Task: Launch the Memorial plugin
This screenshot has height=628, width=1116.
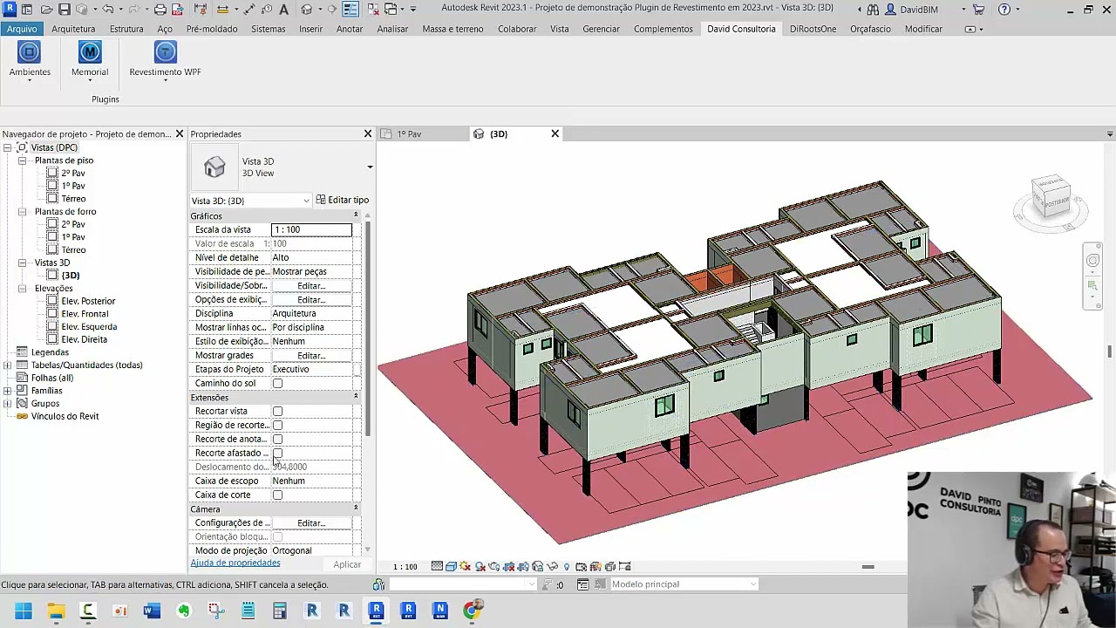Action: point(90,59)
